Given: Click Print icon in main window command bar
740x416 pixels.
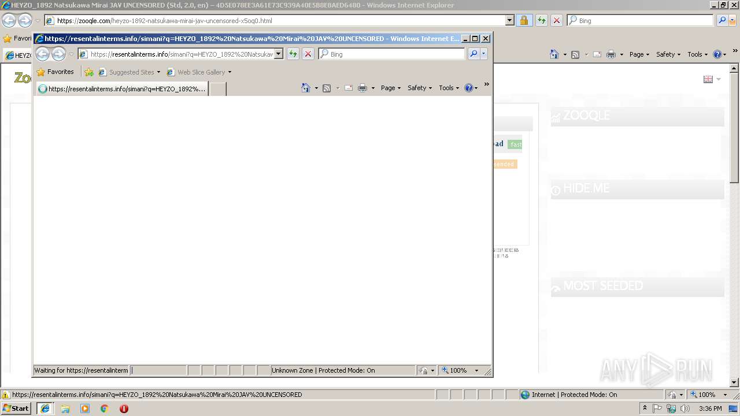Looking at the screenshot, I should coord(611,54).
